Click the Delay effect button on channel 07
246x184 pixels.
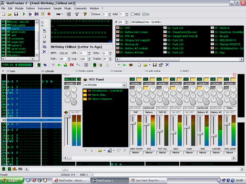pos(230,108)
